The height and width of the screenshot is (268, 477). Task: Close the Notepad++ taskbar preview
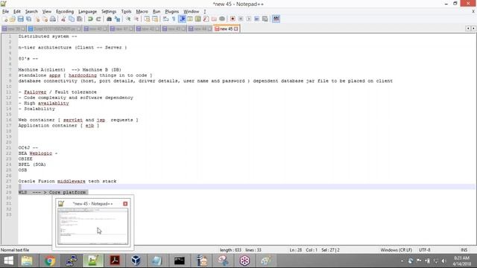click(x=125, y=203)
